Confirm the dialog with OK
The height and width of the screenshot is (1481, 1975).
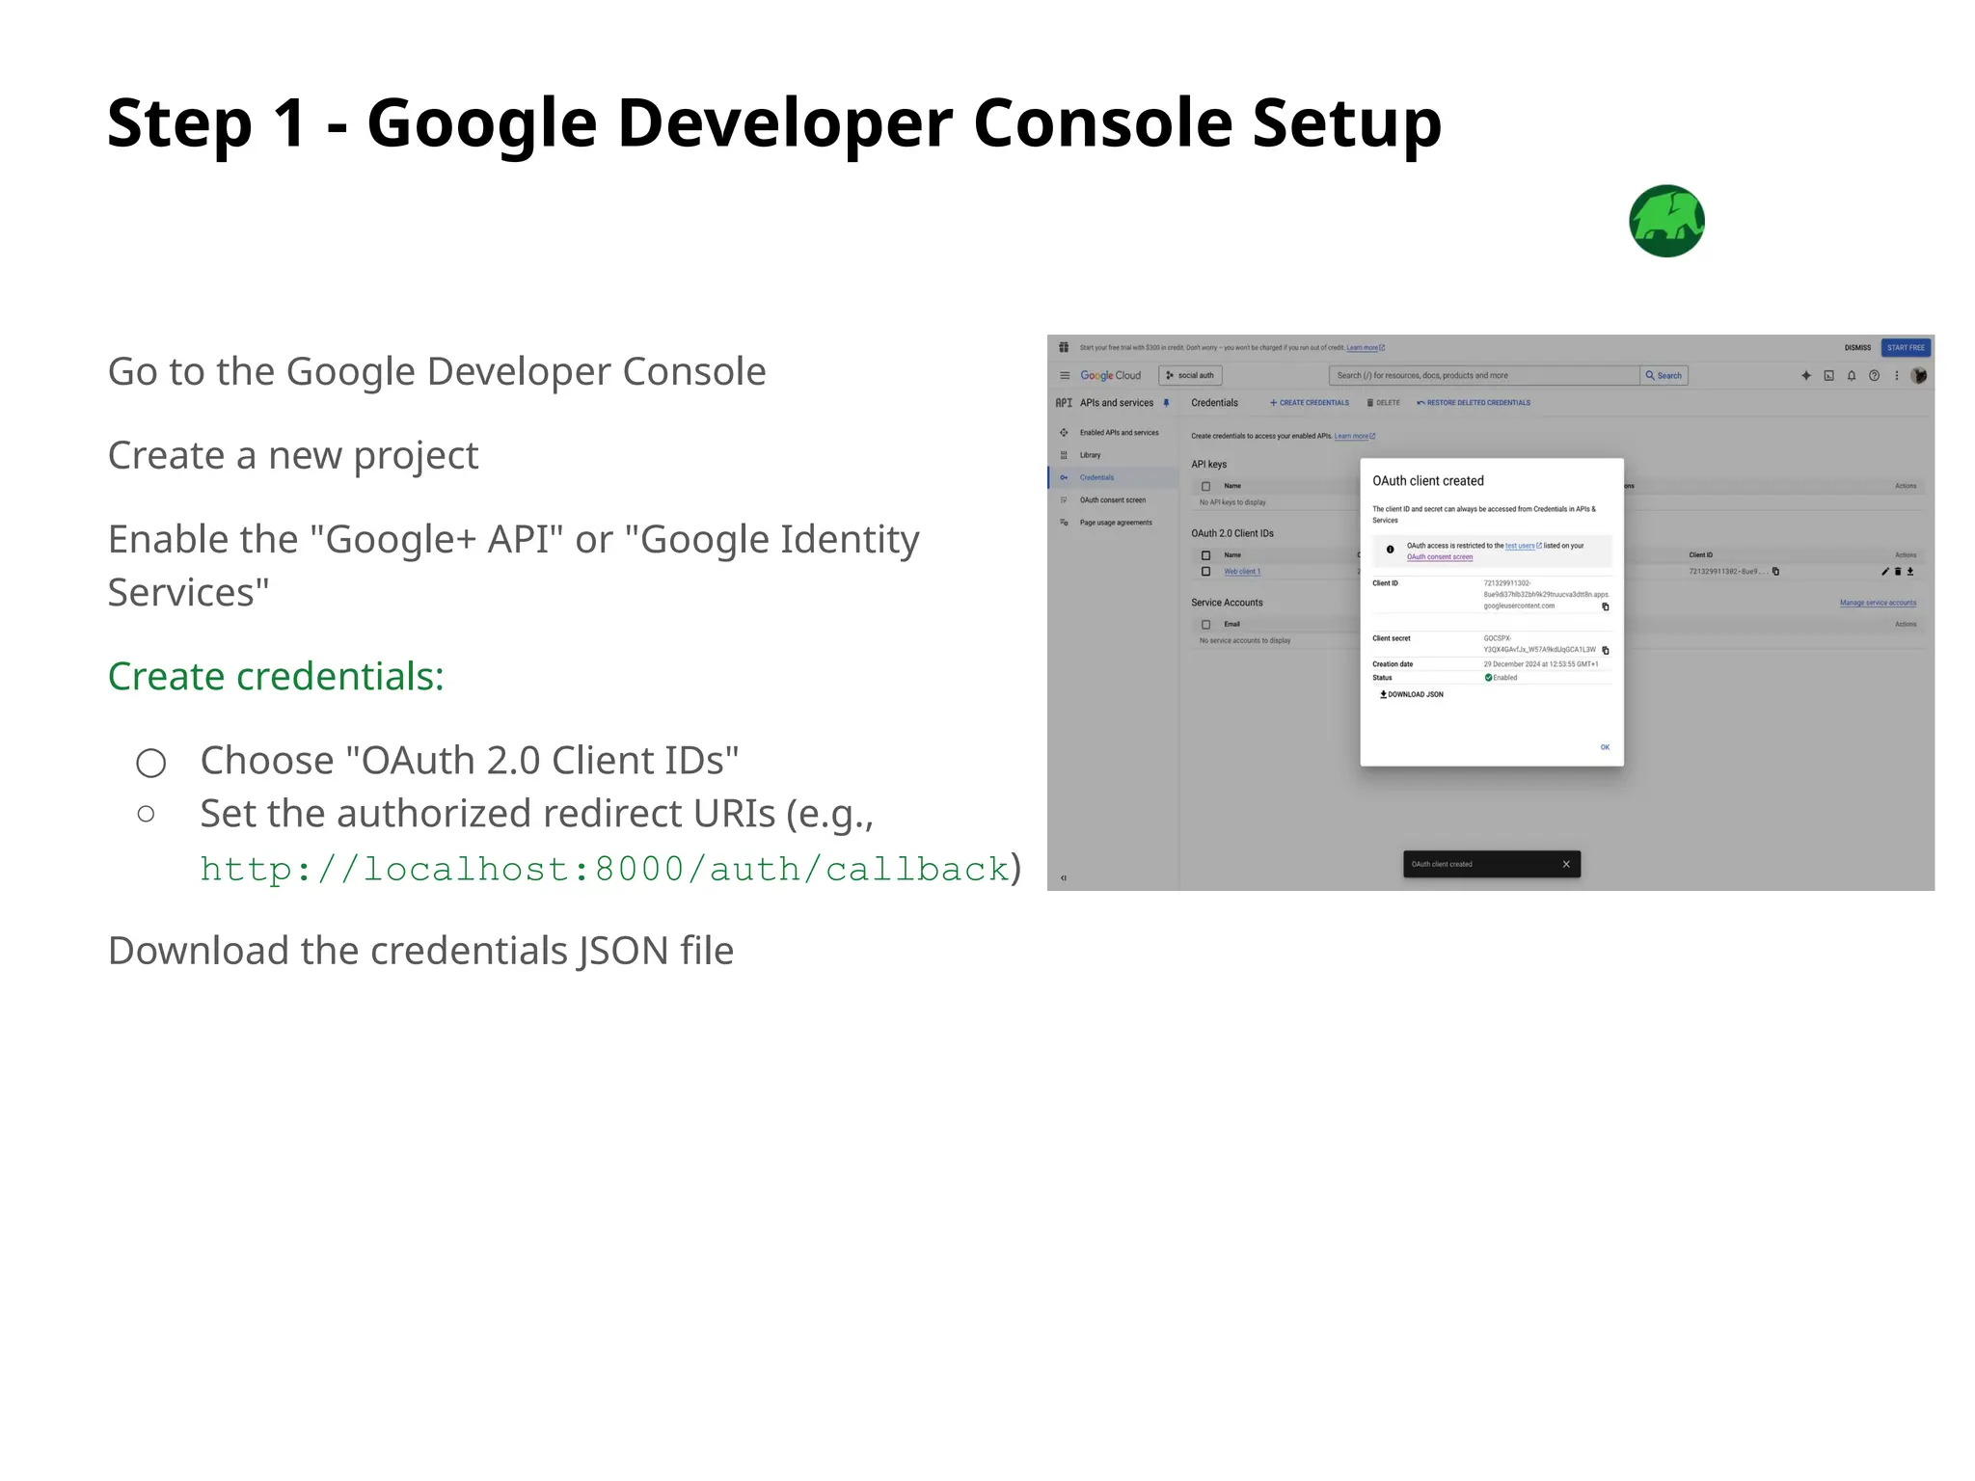[x=1605, y=747]
